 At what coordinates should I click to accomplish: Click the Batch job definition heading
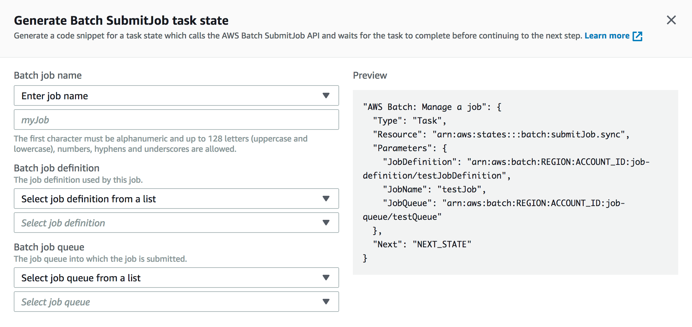point(57,168)
